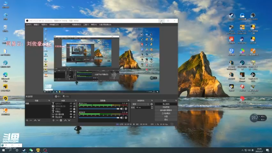
Task: Click the transition duration 50 ms field
Action: 143,107
